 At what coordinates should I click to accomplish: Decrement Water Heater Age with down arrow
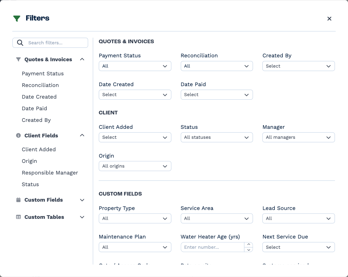(249, 250)
